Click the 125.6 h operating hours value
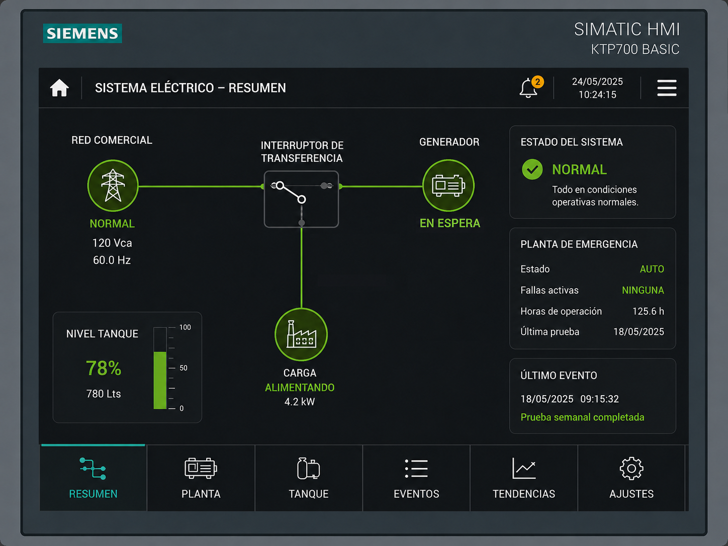The image size is (728, 546). pyautogui.click(x=648, y=311)
